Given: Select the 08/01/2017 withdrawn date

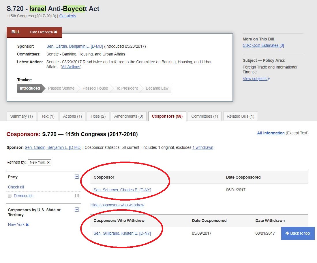Looking at the screenshot, I should coord(265,233).
